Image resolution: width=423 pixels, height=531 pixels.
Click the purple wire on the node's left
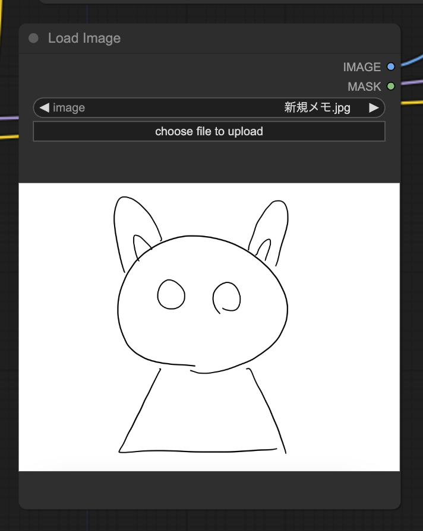coord(8,118)
